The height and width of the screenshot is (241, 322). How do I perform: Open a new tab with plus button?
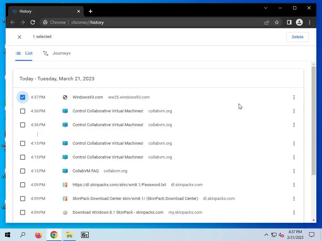91,11
